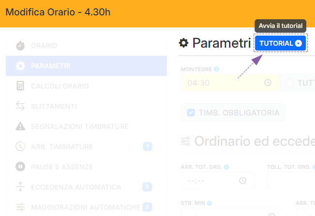
Task: Click the pause icon for Pause e Assenze
Action: point(20,166)
